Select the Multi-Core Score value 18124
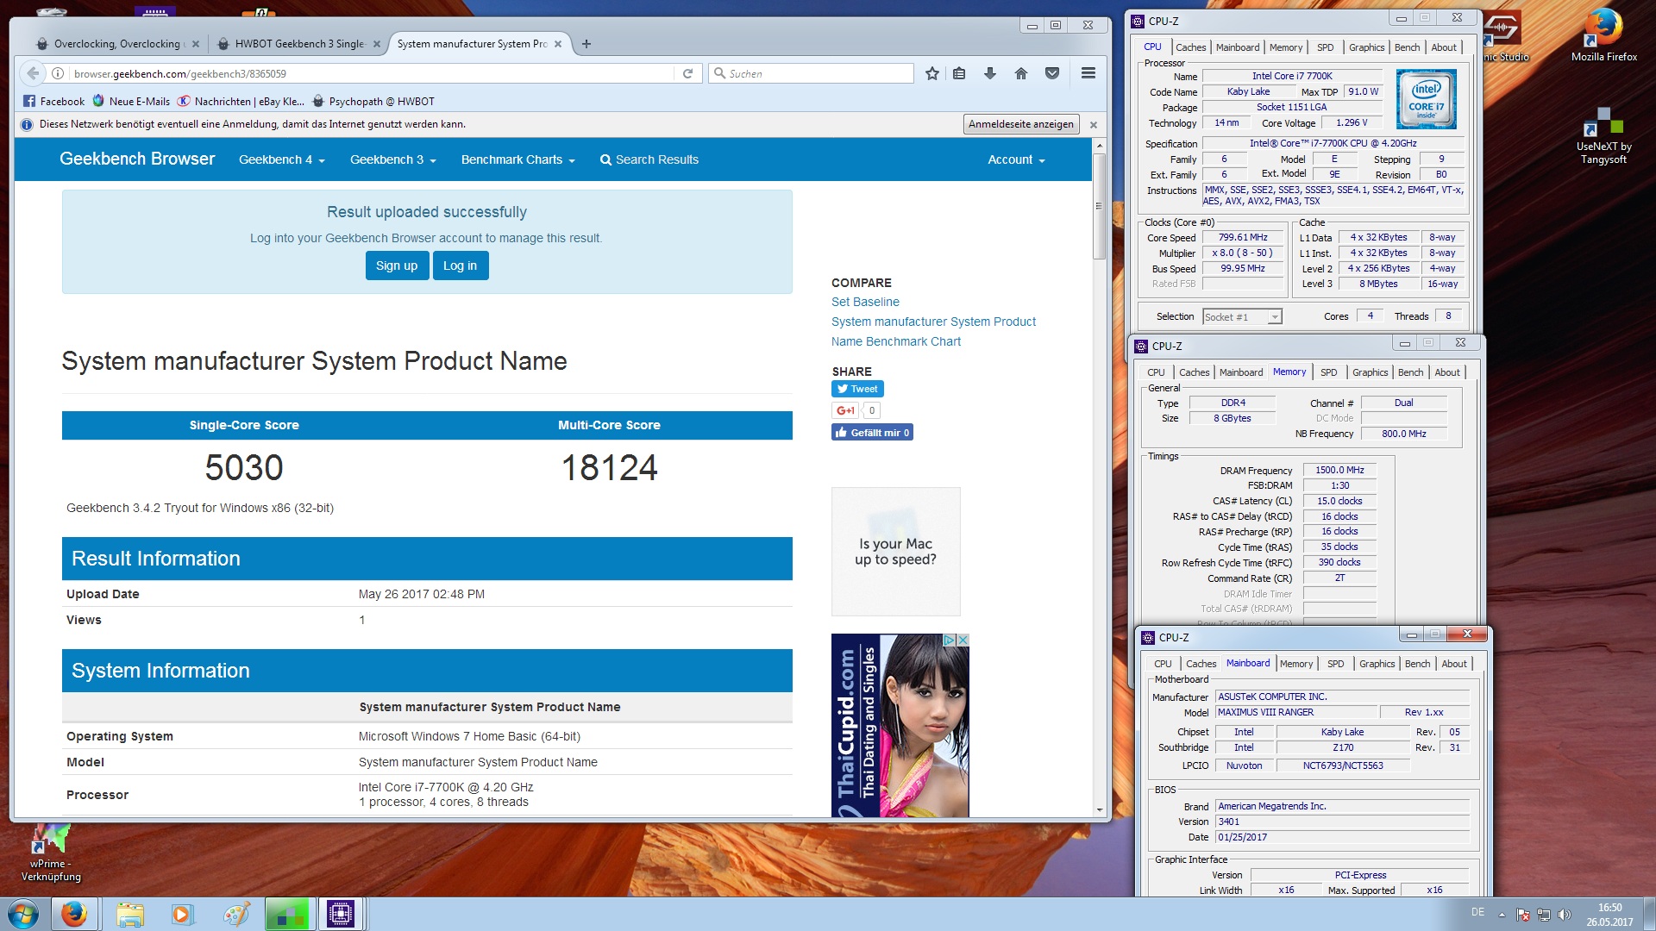 click(x=609, y=468)
